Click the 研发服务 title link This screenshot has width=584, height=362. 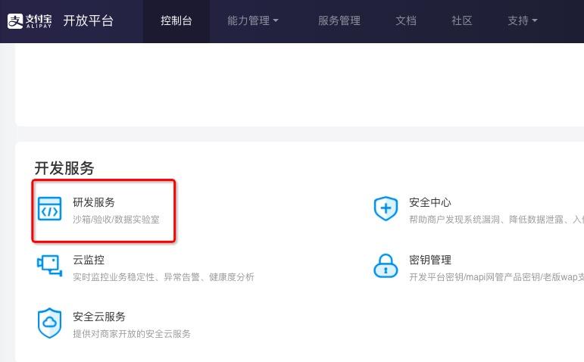(94, 202)
